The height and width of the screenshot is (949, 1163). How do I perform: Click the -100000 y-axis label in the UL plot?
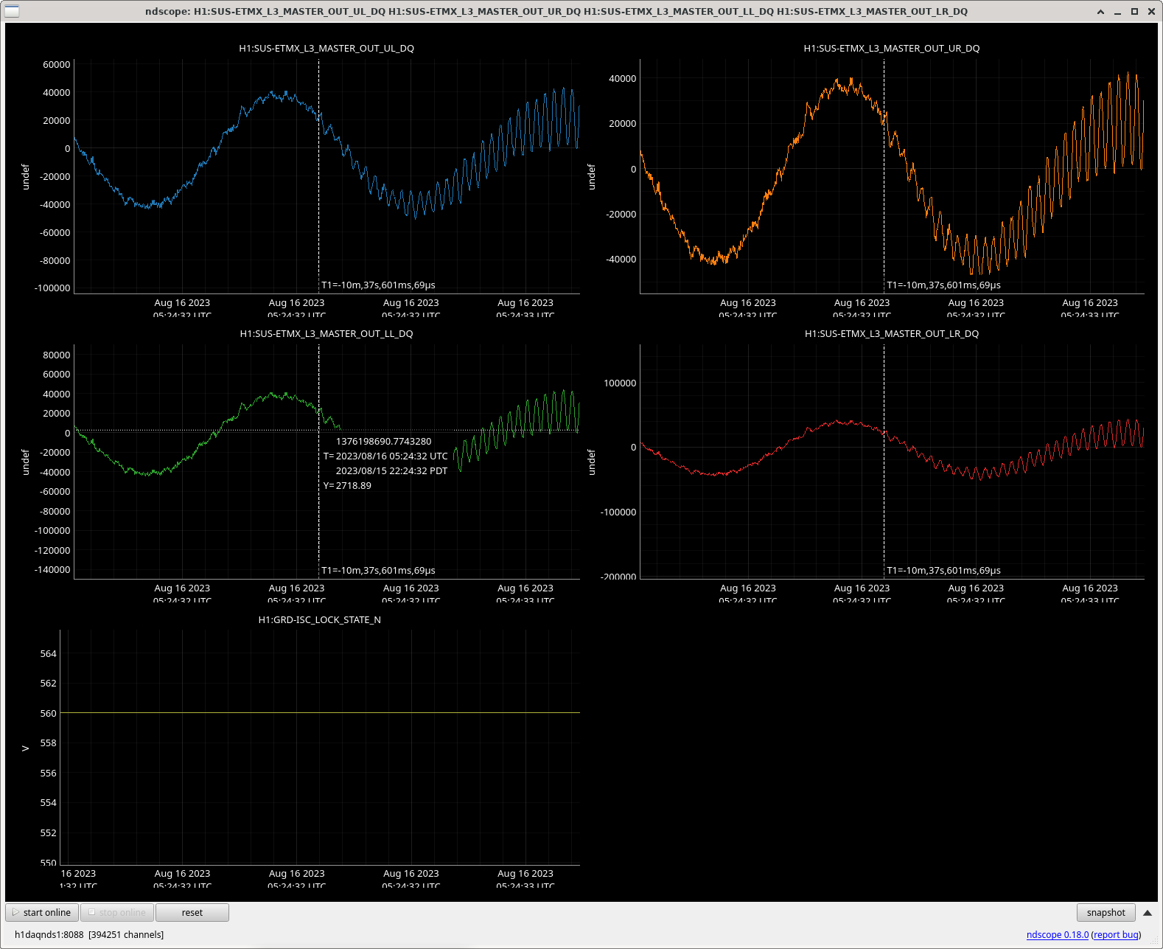pos(52,288)
